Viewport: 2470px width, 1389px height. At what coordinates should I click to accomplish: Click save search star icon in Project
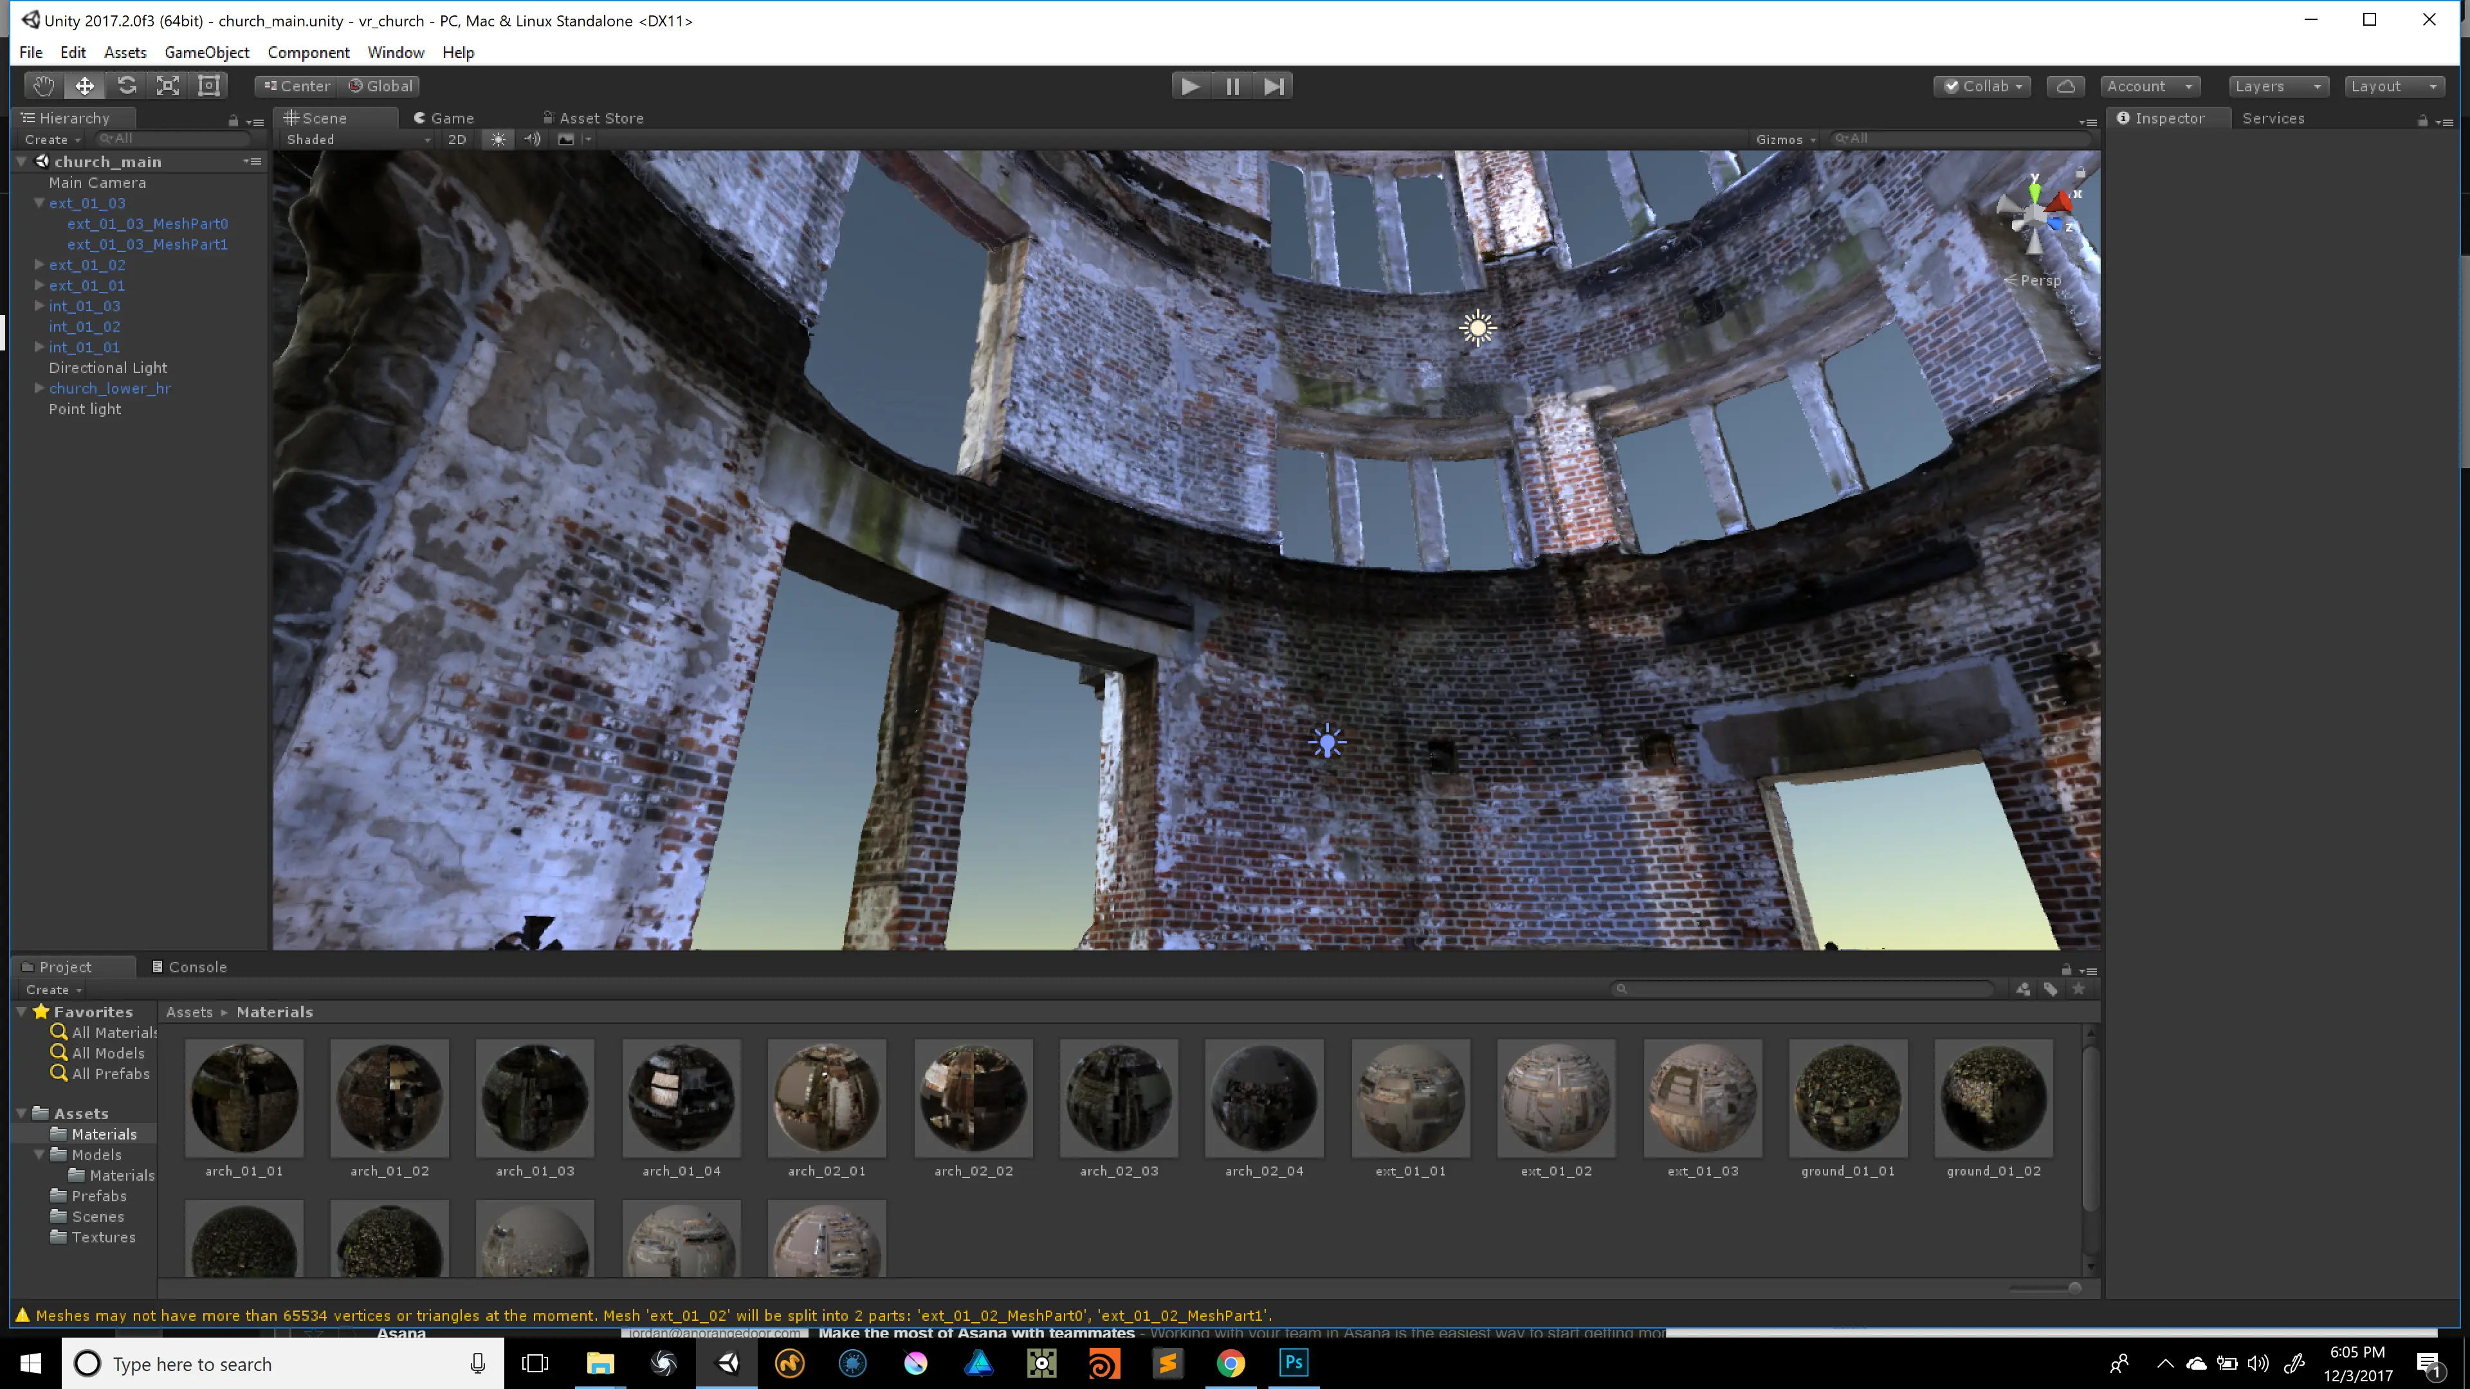pos(2078,989)
